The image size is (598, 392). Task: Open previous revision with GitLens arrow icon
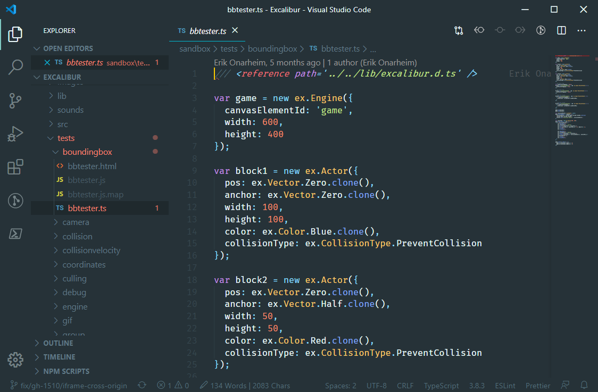(x=479, y=30)
